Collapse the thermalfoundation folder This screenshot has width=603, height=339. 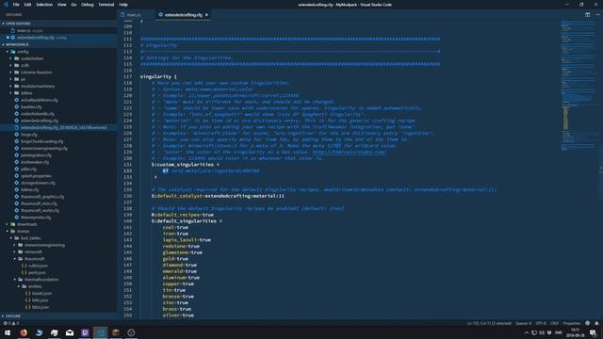click(x=41, y=280)
